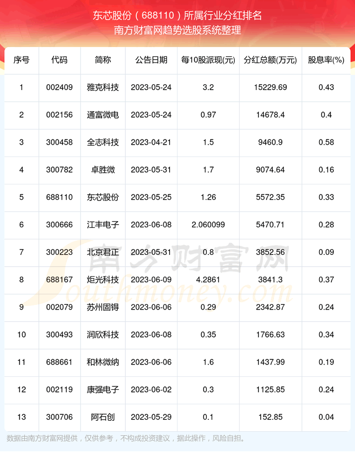This screenshot has height=461, width=355.
Task: Select the 全志科技 stock name
Action: [x=103, y=142]
